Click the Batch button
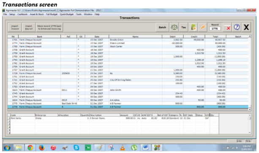 tap(162, 27)
